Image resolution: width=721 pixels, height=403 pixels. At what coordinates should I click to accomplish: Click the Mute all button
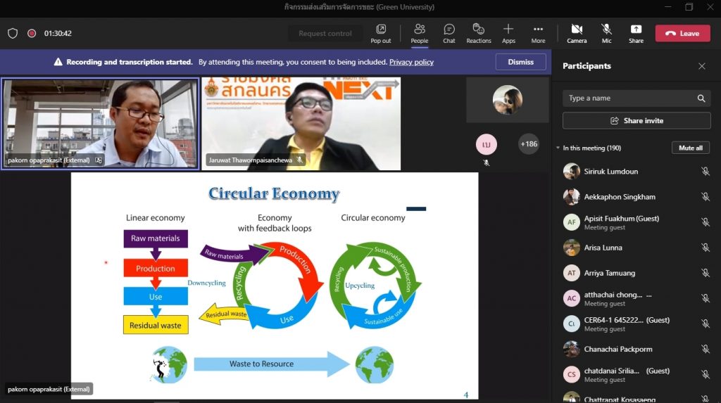(690, 148)
